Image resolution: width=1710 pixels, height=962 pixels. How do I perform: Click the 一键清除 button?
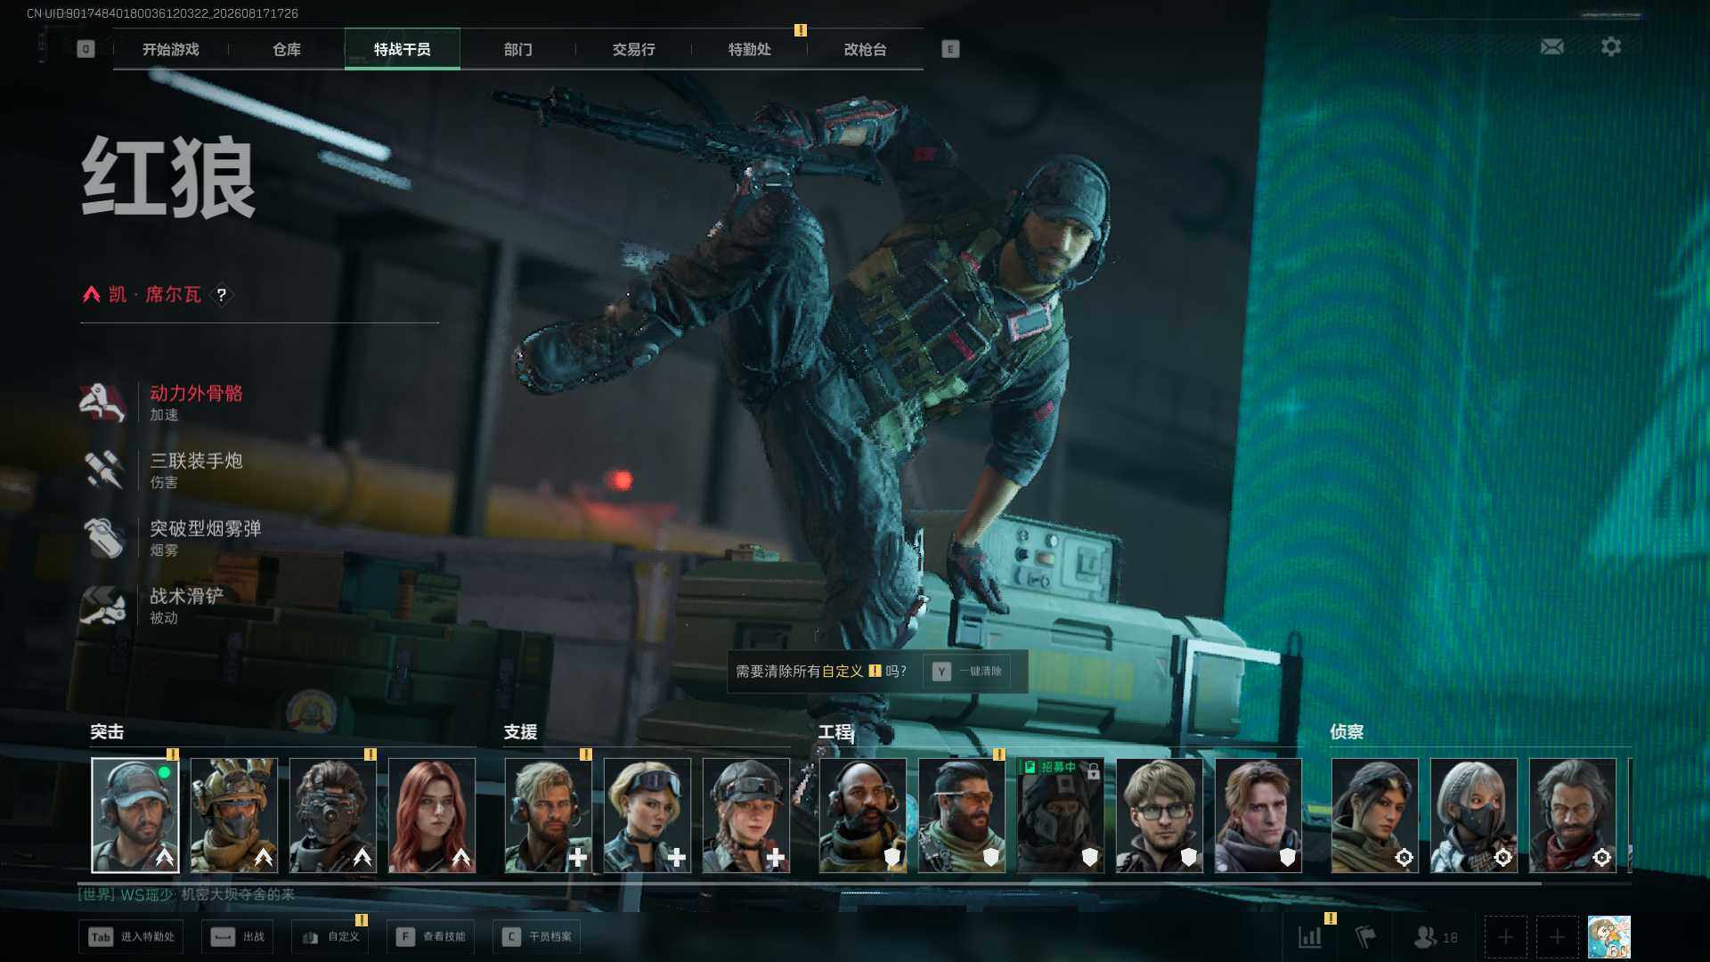tap(968, 672)
